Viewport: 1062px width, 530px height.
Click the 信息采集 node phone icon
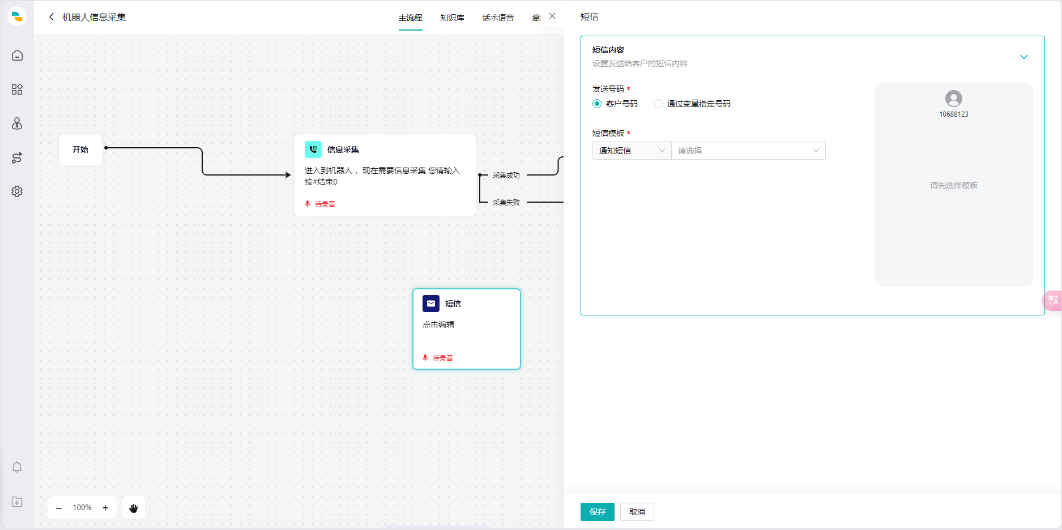point(313,149)
